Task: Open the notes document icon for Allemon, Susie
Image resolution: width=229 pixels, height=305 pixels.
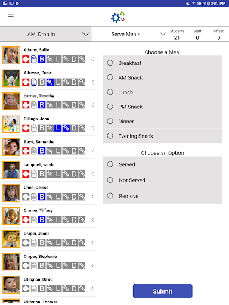Action: tap(34, 82)
